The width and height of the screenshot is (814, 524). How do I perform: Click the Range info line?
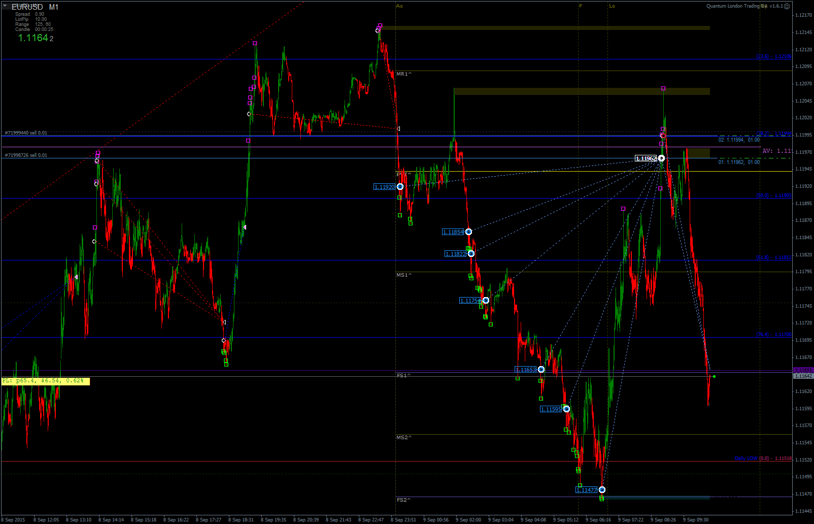click(33, 24)
